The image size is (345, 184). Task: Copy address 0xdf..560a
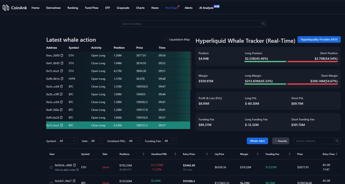[x=62, y=110]
